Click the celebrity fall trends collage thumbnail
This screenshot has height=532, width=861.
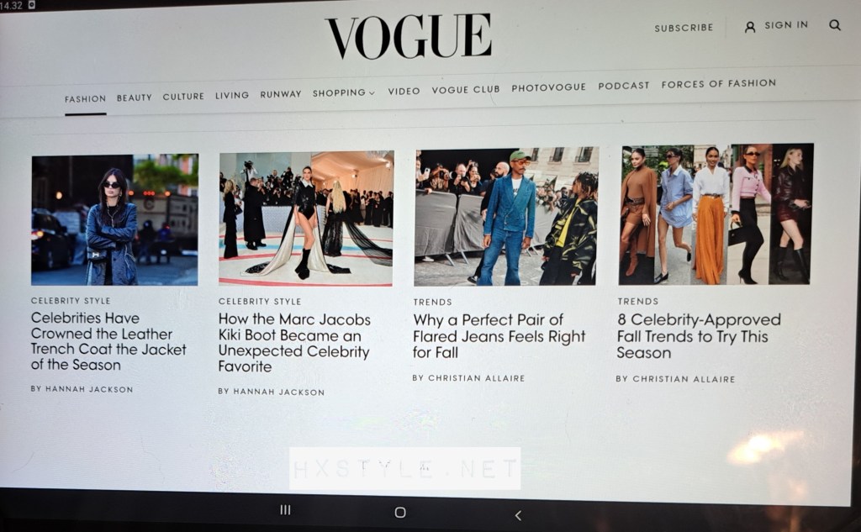pos(716,214)
